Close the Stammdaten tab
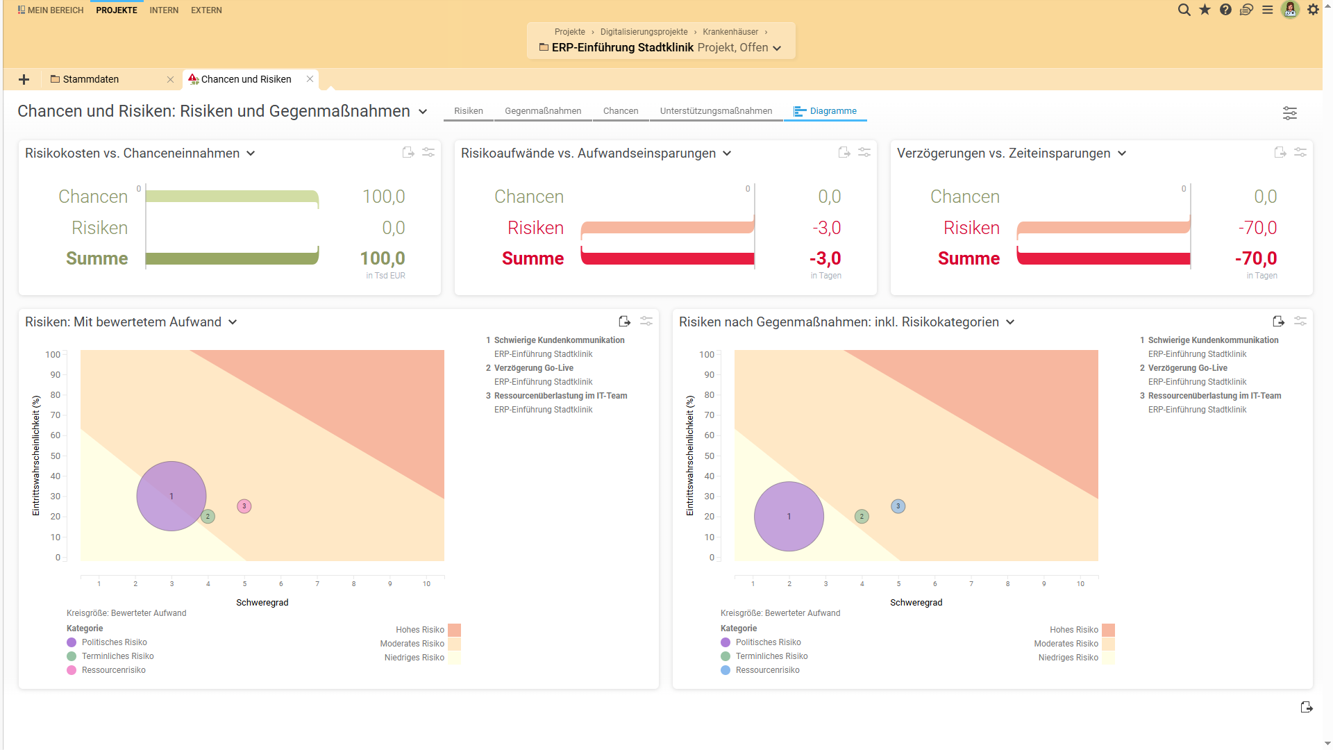The image size is (1333, 750). pyautogui.click(x=170, y=79)
